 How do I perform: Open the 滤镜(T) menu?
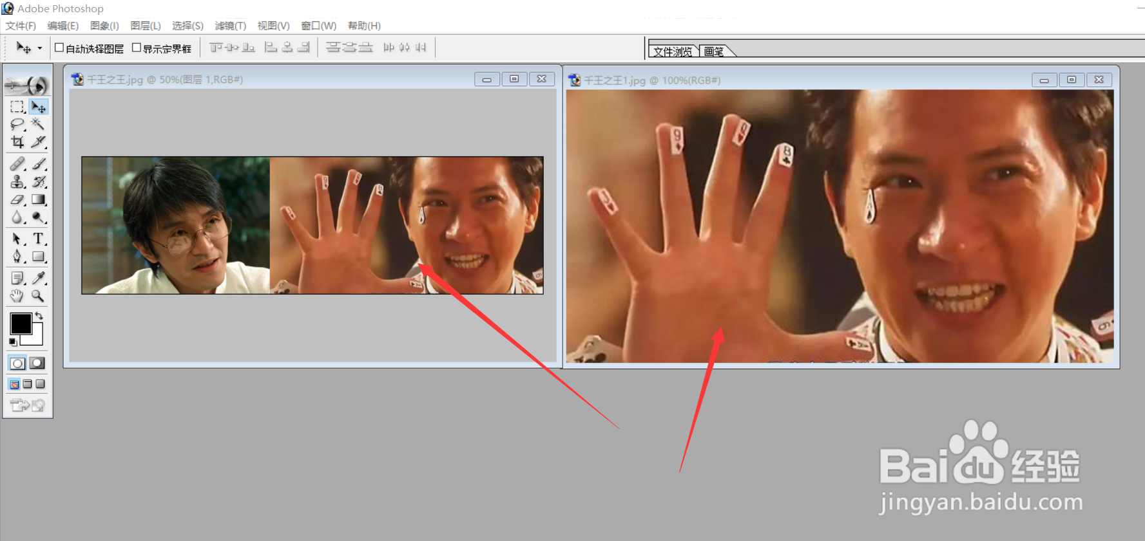click(x=230, y=26)
